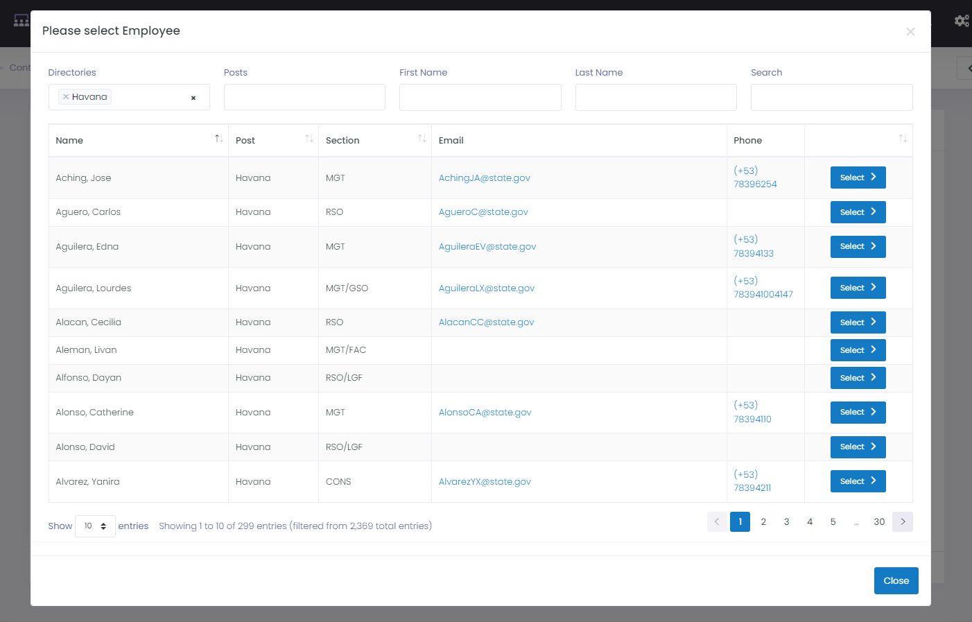The image size is (972, 622).
Task: Go to page 5 of results
Action: 833,521
